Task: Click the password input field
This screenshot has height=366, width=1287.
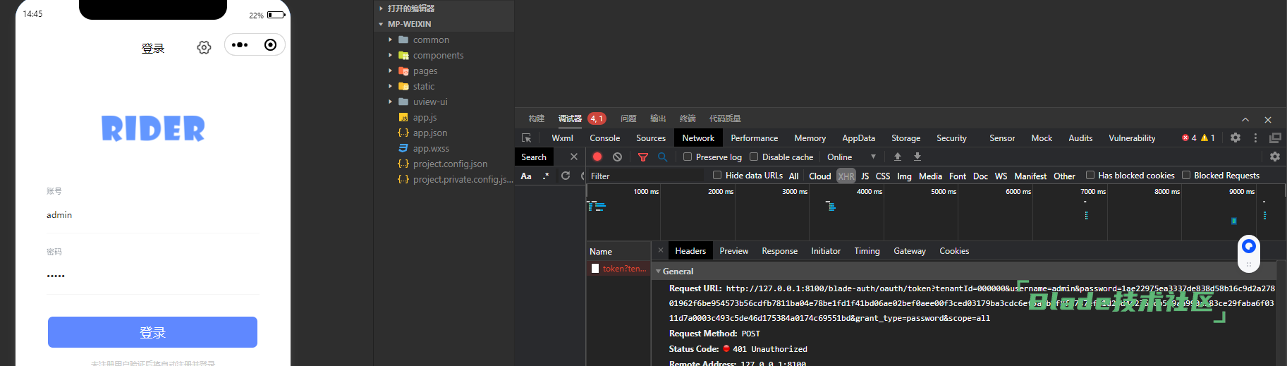Action: (x=152, y=276)
